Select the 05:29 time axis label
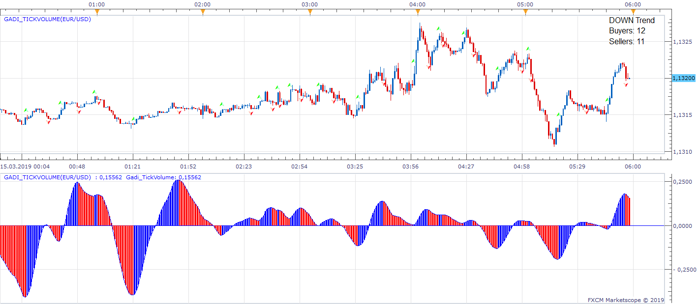This screenshot has height=304, width=700. [x=577, y=166]
